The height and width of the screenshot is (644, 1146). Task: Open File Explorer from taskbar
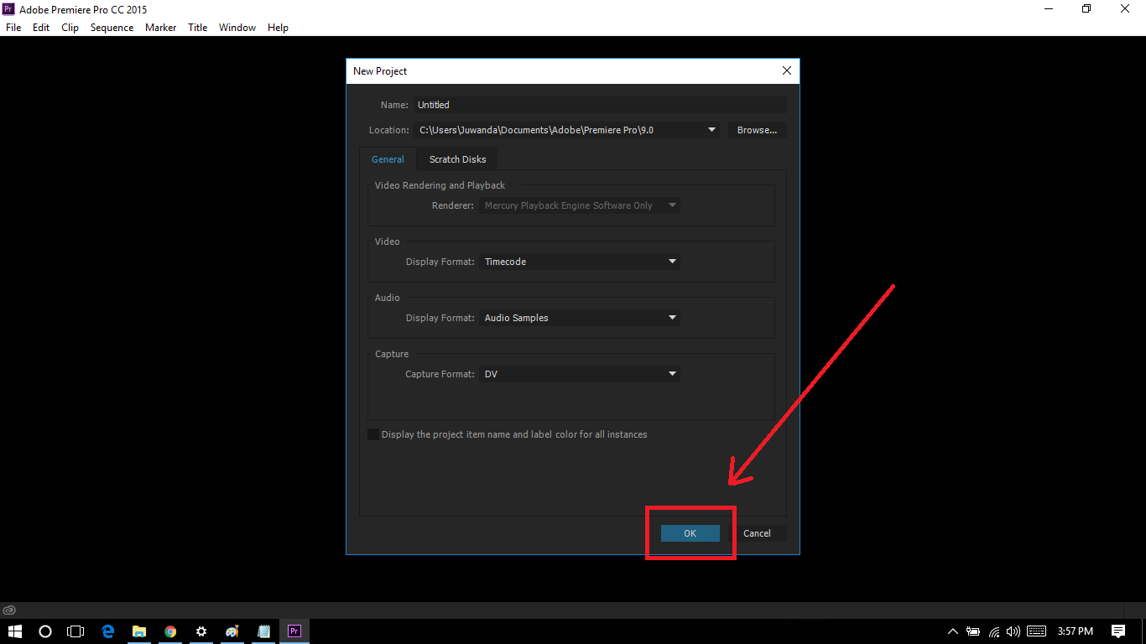click(139, 631)
